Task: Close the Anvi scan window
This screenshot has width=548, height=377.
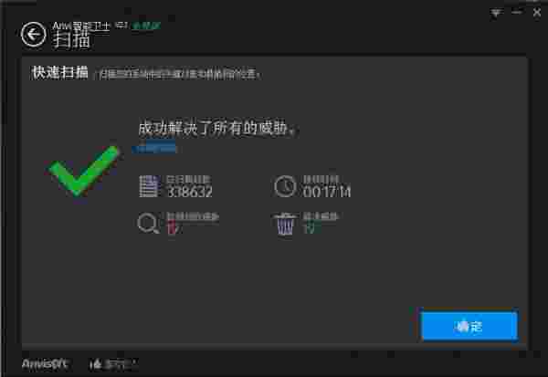Action: tap(537, 13)
